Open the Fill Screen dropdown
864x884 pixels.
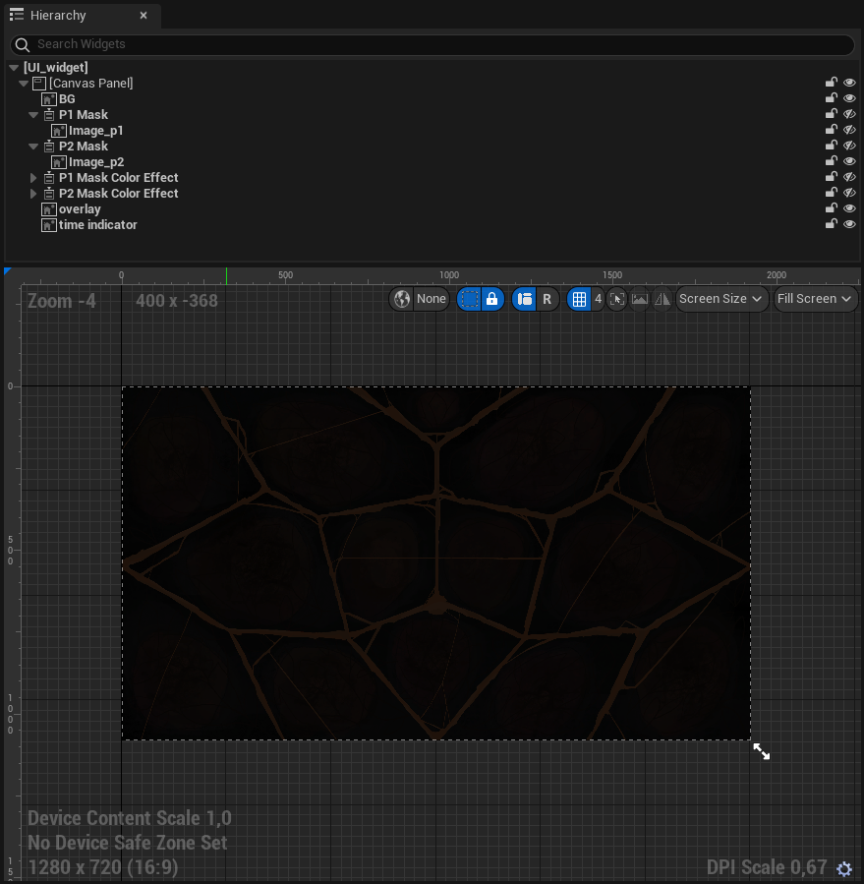pos(815,299)
